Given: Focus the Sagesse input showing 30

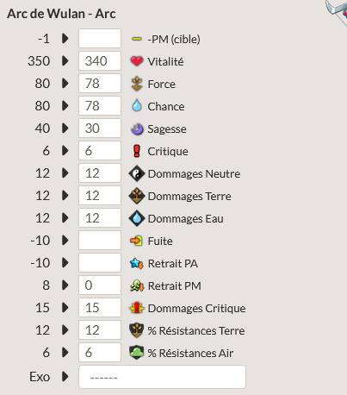Looking at the screenshot, I should (100, 128).
